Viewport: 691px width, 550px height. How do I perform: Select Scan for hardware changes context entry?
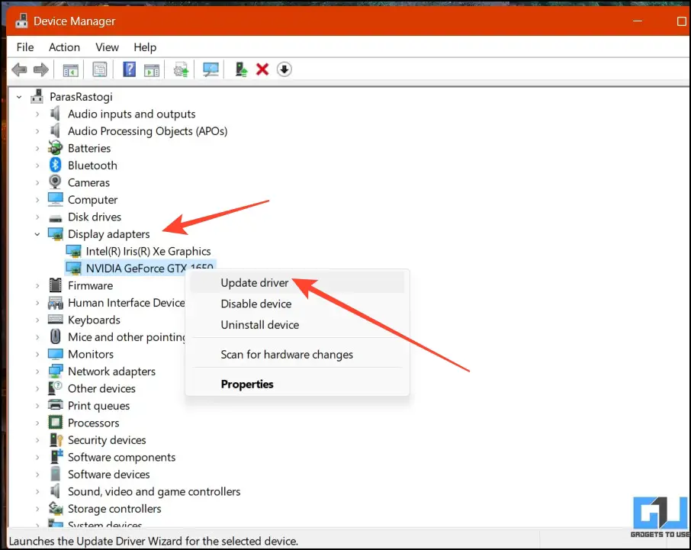click(297, 354)
